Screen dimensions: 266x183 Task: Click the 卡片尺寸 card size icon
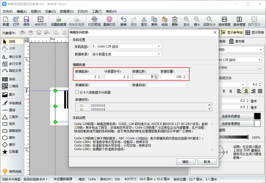tap(40, 21)
